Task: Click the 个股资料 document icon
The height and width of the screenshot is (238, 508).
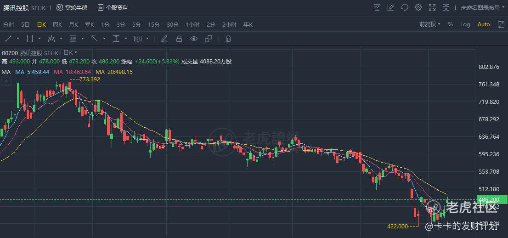Action: 101,7
